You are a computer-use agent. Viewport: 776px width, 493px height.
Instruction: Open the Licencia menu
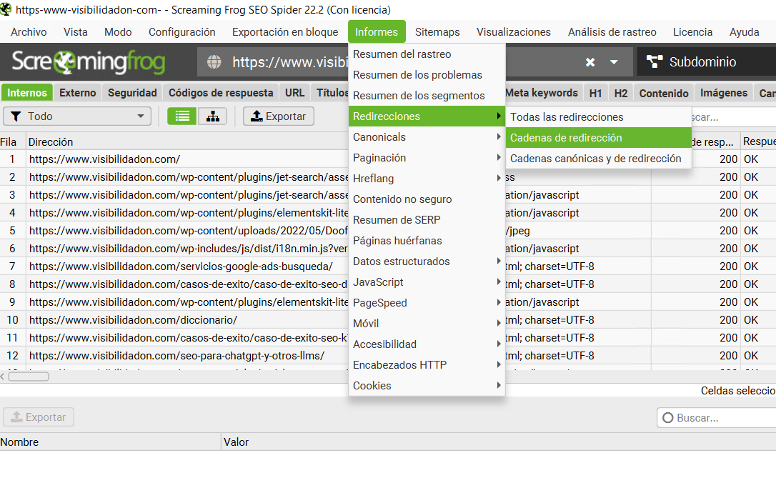[692, 31]
